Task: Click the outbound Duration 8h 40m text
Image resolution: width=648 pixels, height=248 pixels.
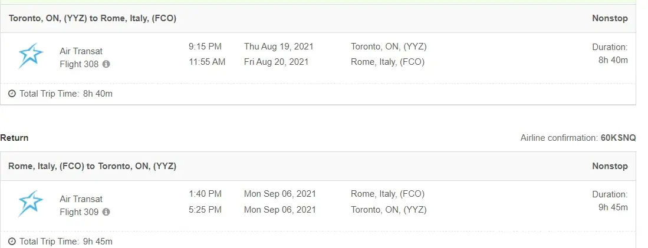Action: coord(610,53)
